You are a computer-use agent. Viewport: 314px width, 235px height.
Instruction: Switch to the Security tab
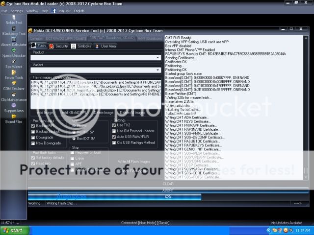[59, 46]
